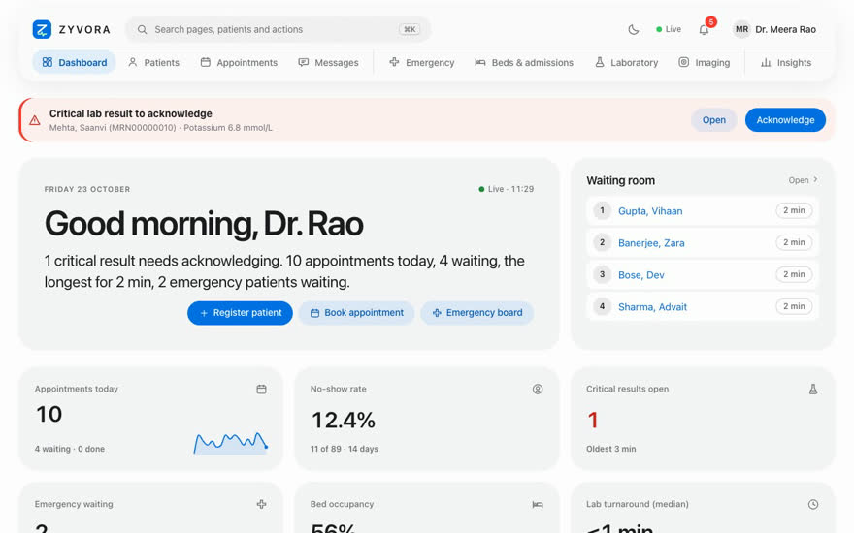Open the Messages tab
Image resolution: width=854 pixels, height=533 pixels.
328,63
